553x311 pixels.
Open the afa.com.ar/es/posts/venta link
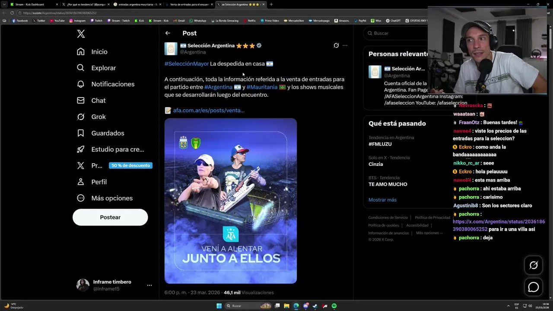tap(209, 110)
